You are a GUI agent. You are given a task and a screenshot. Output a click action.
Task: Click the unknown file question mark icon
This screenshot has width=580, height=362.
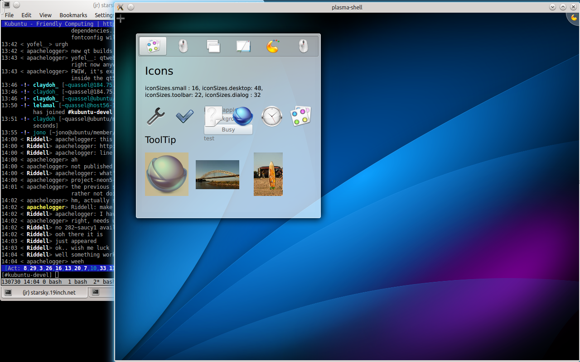click(x=213, y=116)
